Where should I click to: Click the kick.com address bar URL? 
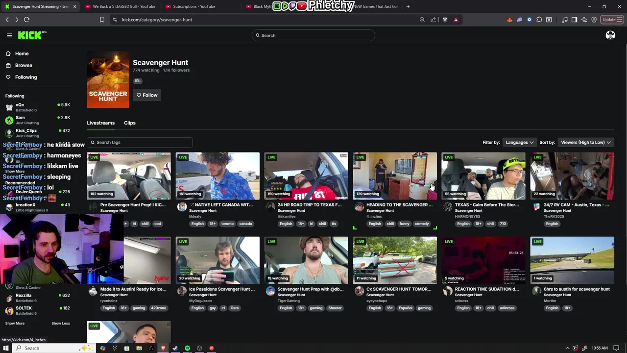(157, 20)
